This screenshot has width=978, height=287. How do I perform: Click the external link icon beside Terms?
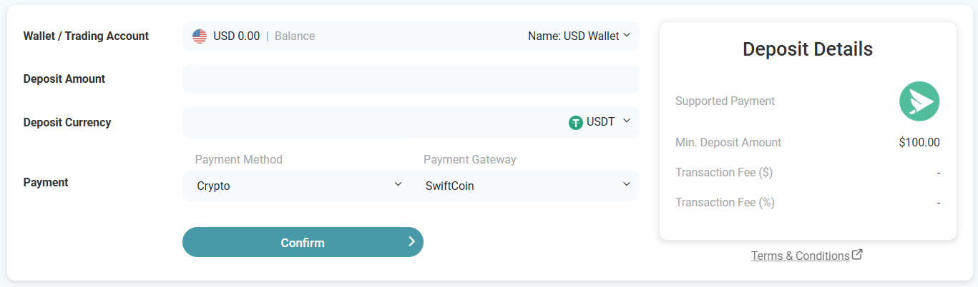(x=858, y=254)
